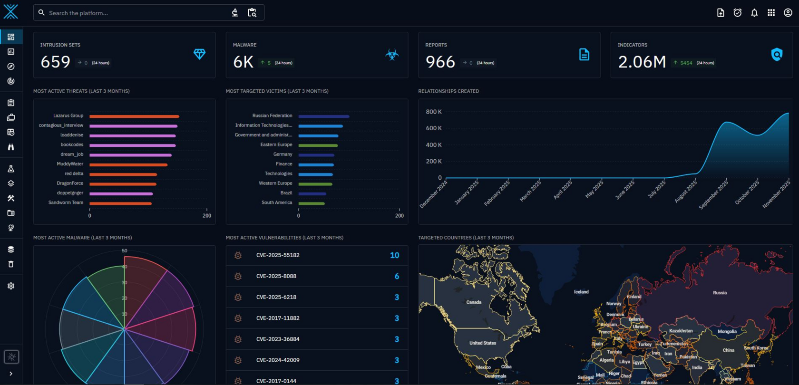Open the CVE-2025-55182 vulnerability row
Image resolution: width=799 pixels, height=385 pixels.
click(317, 255)
